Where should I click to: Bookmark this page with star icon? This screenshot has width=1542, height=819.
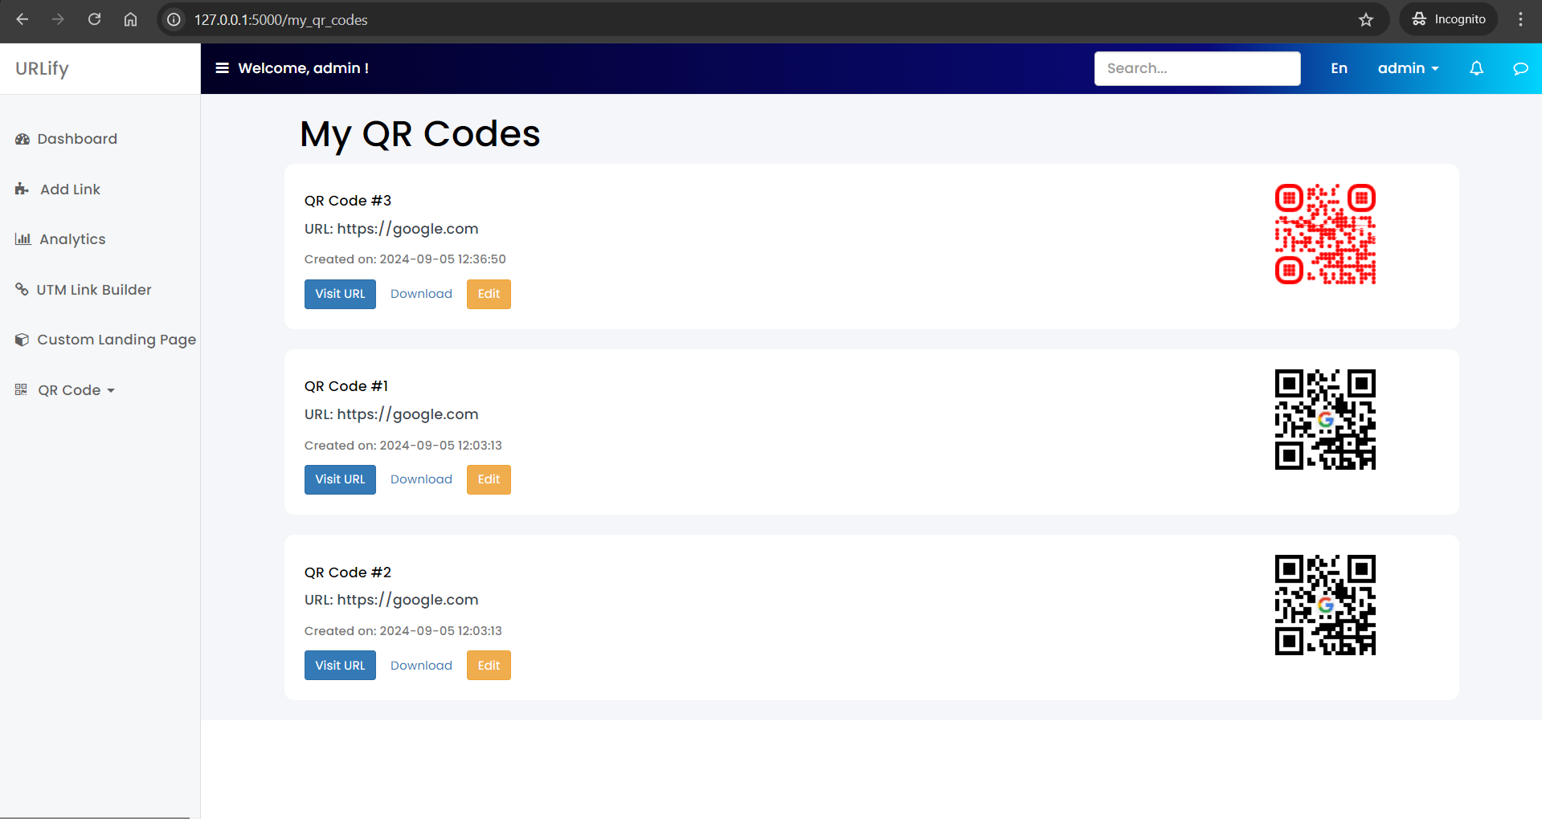(x=1366, y=19)
